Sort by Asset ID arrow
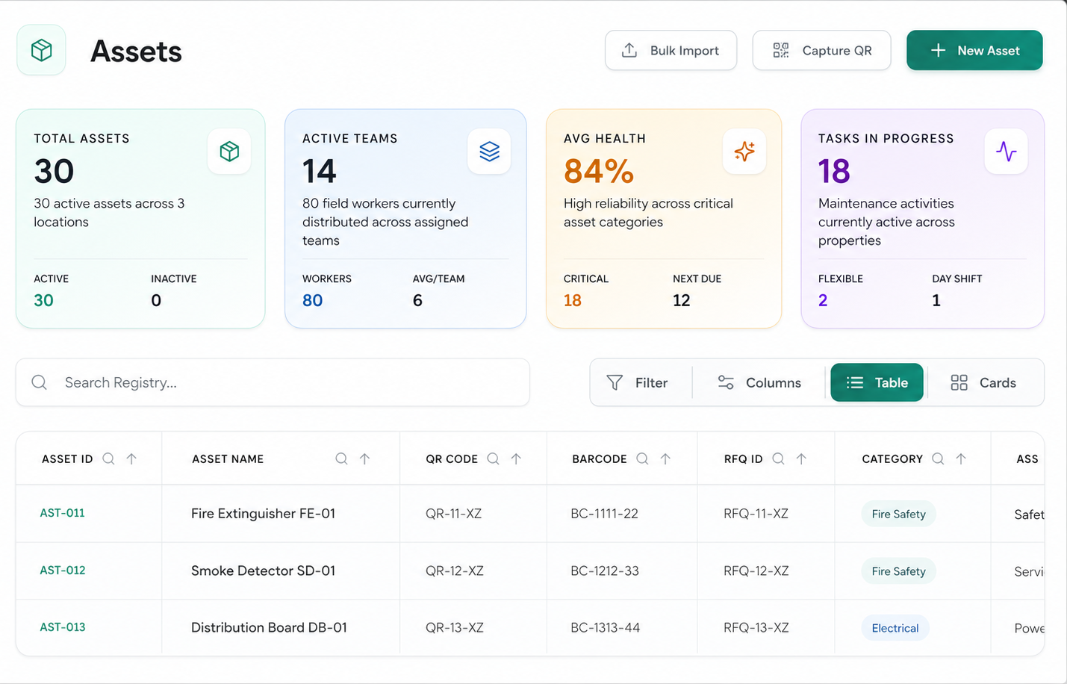1067x684 pixels. [131, 458]
